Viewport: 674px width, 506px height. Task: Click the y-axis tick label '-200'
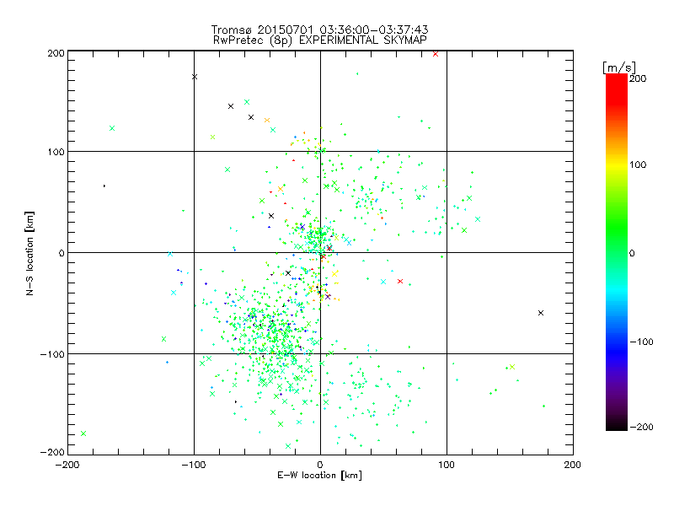[52, 452]
